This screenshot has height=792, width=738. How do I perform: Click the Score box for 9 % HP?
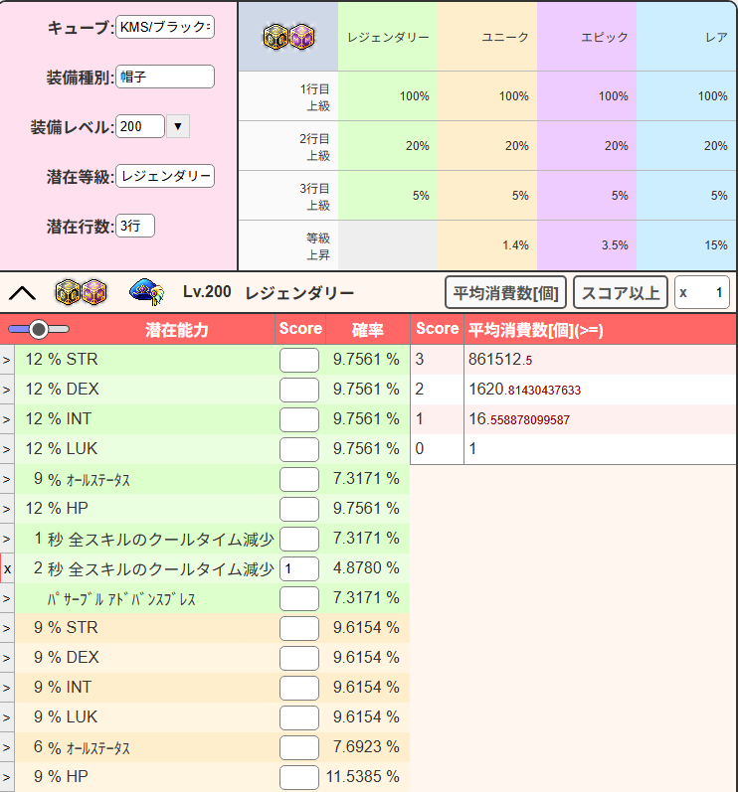click(x=299, y=777)
